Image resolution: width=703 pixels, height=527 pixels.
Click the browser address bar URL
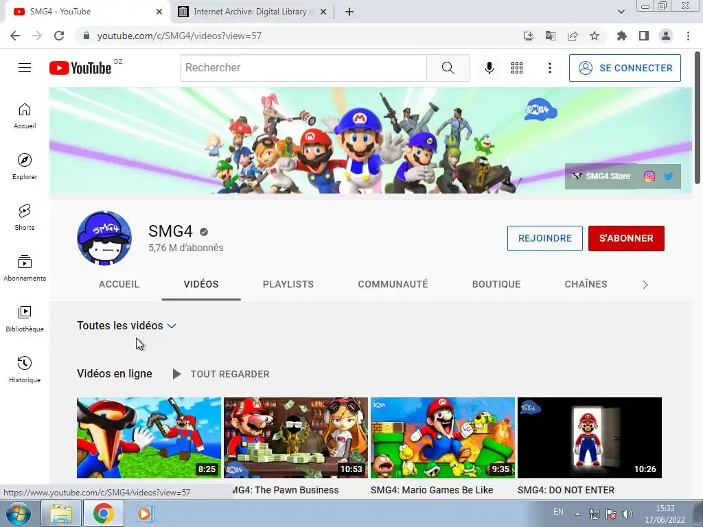(179, 36)
